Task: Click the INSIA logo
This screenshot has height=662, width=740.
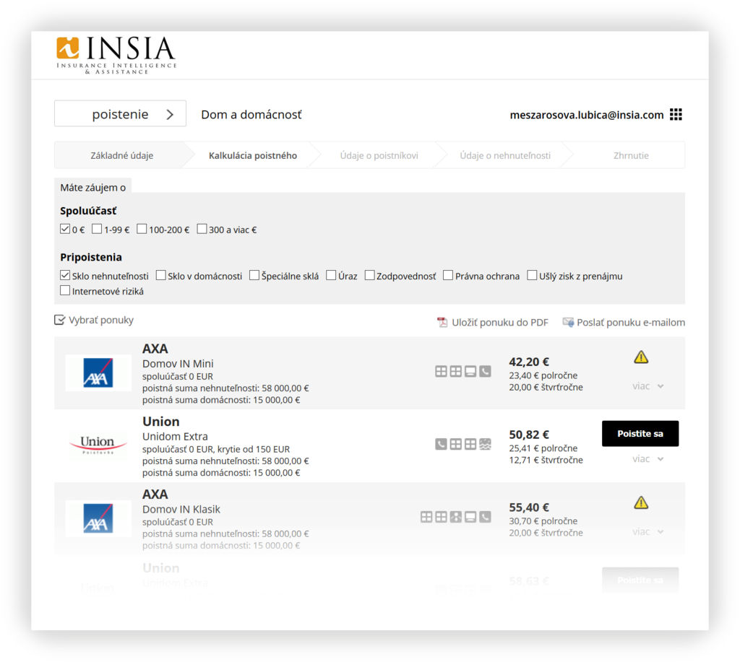Action: (x=116, y=55)
